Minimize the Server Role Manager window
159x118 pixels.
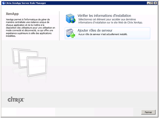[x=148, y=3]
